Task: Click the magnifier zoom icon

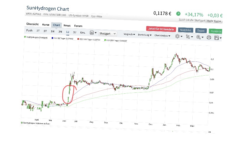Action: pyautogui.click(x=198, y=37)
